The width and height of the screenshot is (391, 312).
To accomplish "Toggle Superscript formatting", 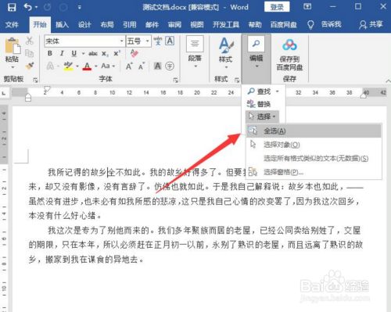I will tap(117, 53).
